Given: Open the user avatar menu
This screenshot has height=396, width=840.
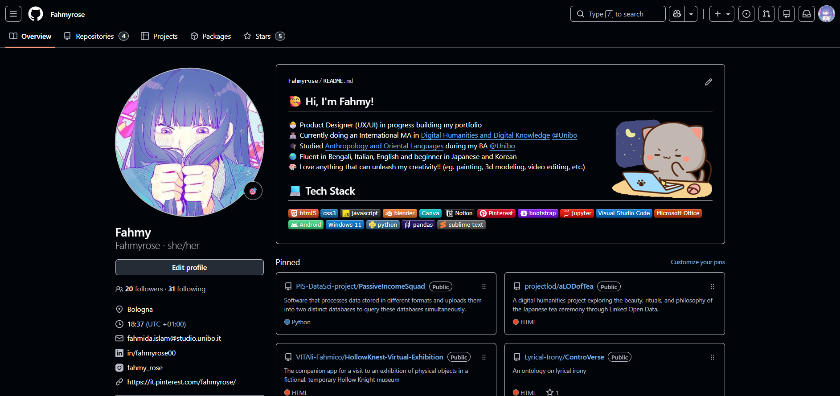Looking at the screenshot, I should (827, 14).
